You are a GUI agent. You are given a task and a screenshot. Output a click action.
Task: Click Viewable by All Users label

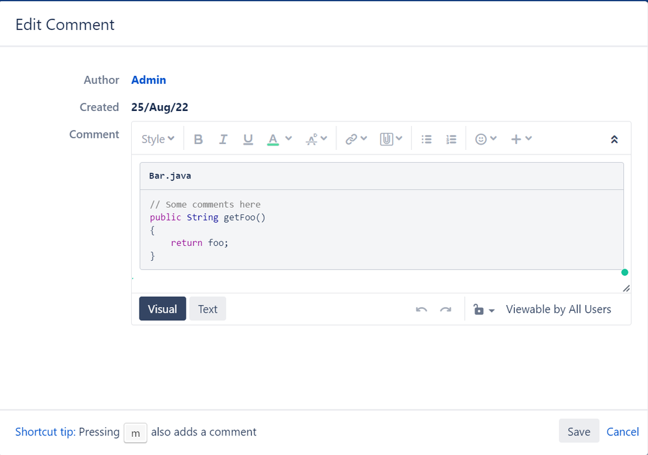[x=558, y=310]
